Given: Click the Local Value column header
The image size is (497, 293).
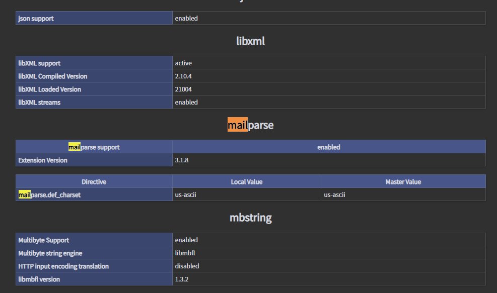Looking at the screenshot, I should point(246,181).
